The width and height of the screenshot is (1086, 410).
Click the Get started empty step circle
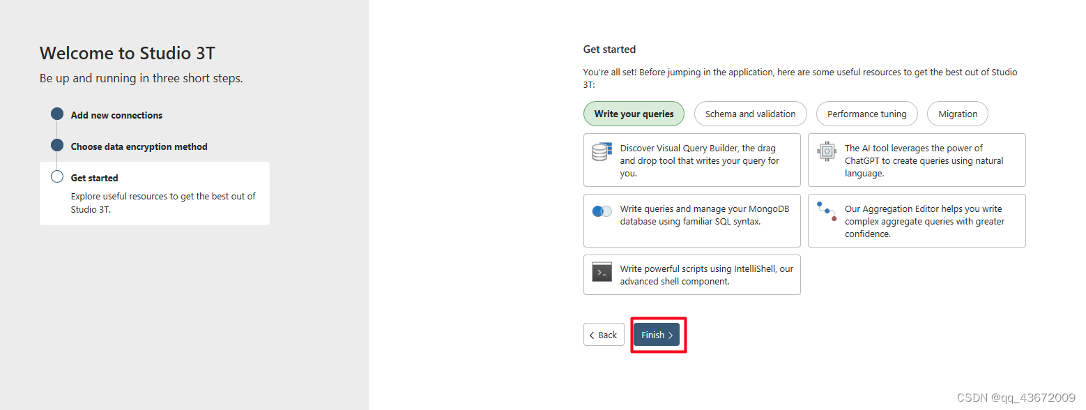point(57,176)
